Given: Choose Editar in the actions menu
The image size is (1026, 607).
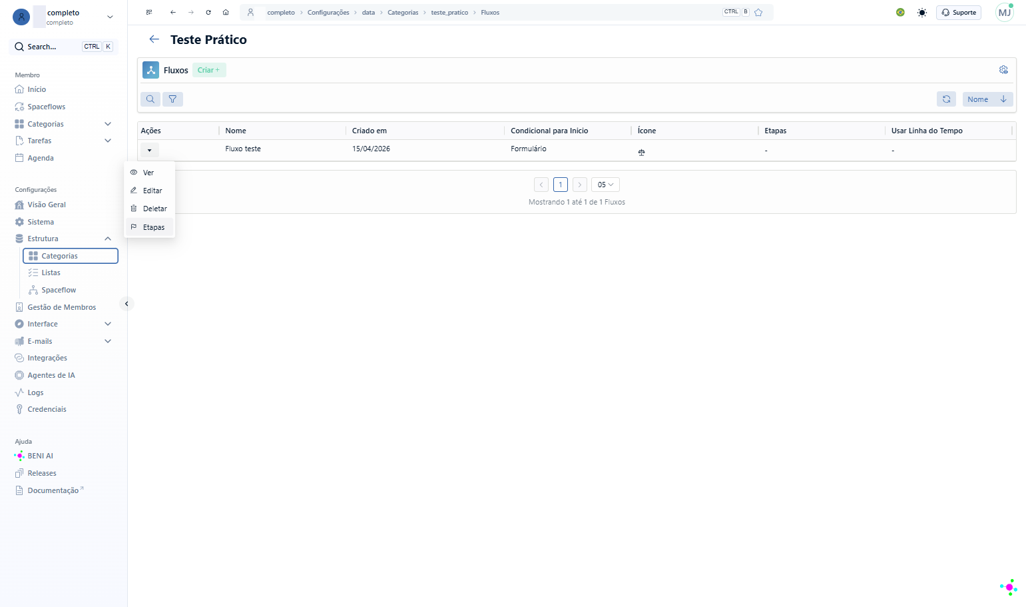Looking at the screenshot, I should 149,191.
